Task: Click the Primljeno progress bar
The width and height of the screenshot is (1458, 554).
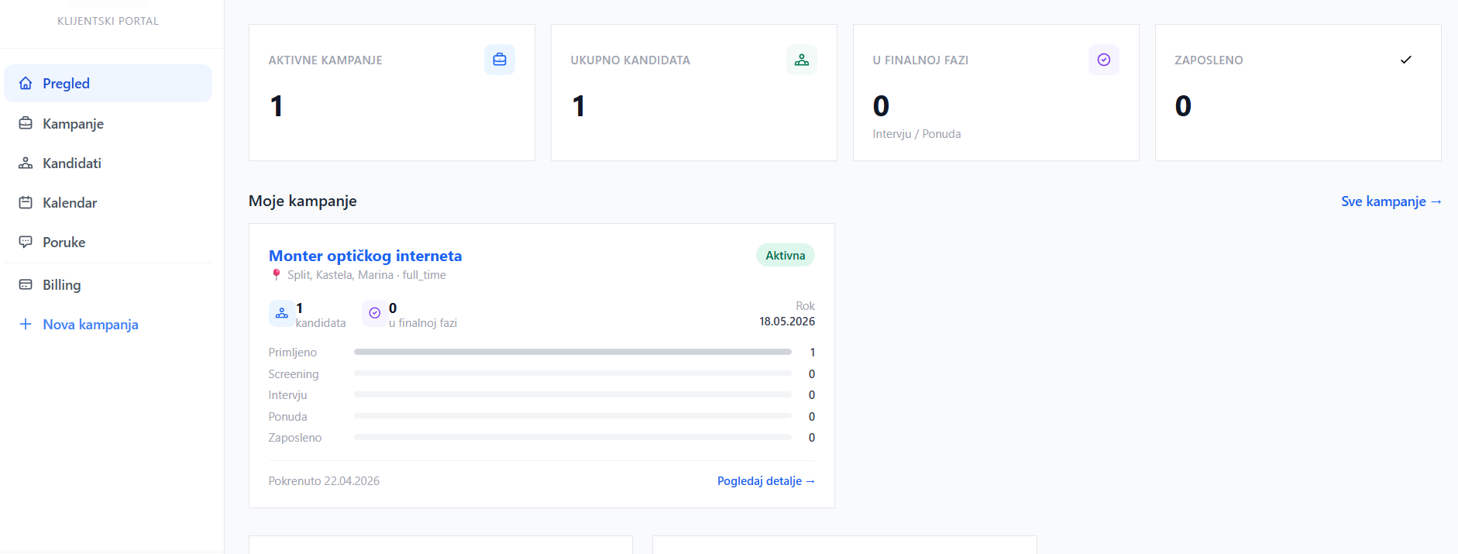Action: coord(573,353)
